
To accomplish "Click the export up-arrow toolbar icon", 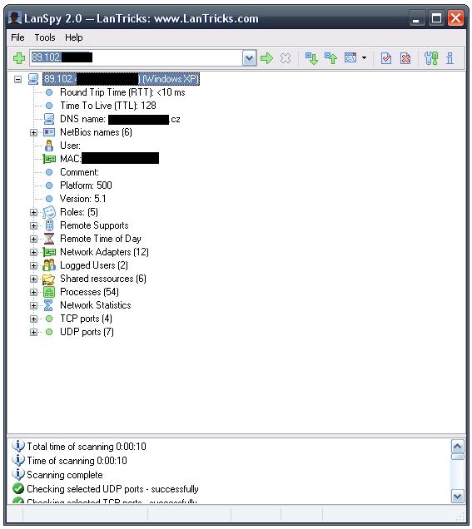I will click(x=330, y=58).
